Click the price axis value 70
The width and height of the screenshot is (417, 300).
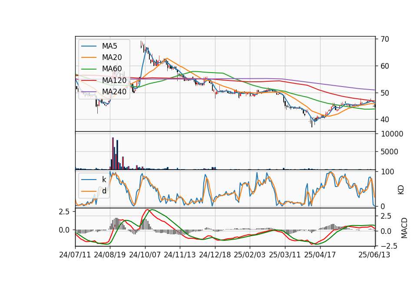(x=385, y=39)
